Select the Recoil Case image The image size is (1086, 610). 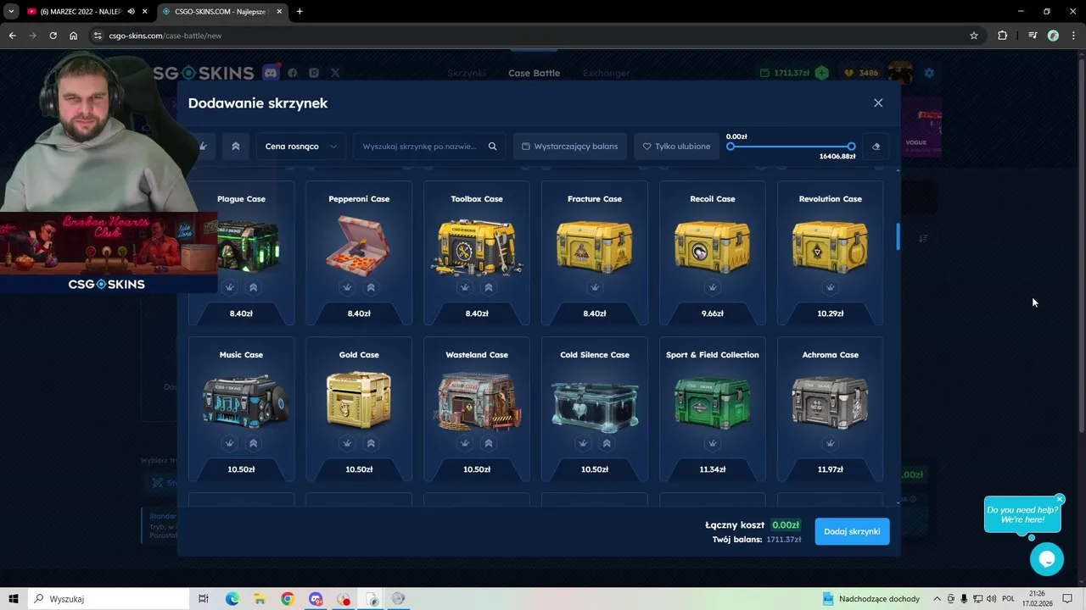713,246
